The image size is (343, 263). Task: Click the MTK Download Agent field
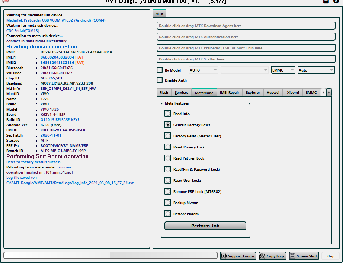246,26
